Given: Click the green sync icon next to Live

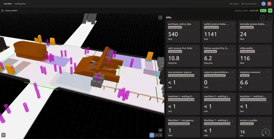Looking at the screenshot, I should tap(270, 11).
